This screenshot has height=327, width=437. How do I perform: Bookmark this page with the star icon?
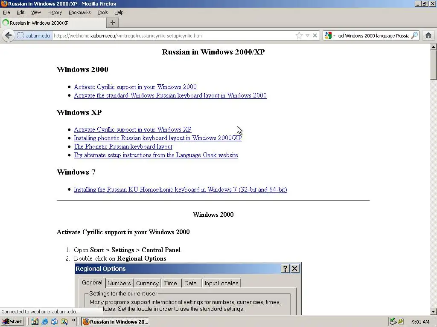click(x=299, y=35)
